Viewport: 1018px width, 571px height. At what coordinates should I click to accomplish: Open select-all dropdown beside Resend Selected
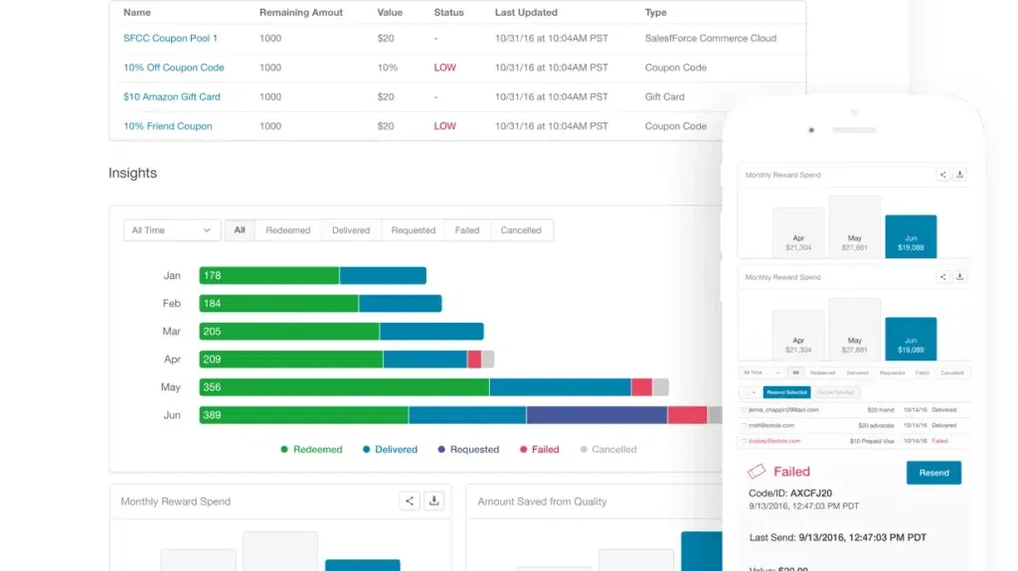point(750,392)
